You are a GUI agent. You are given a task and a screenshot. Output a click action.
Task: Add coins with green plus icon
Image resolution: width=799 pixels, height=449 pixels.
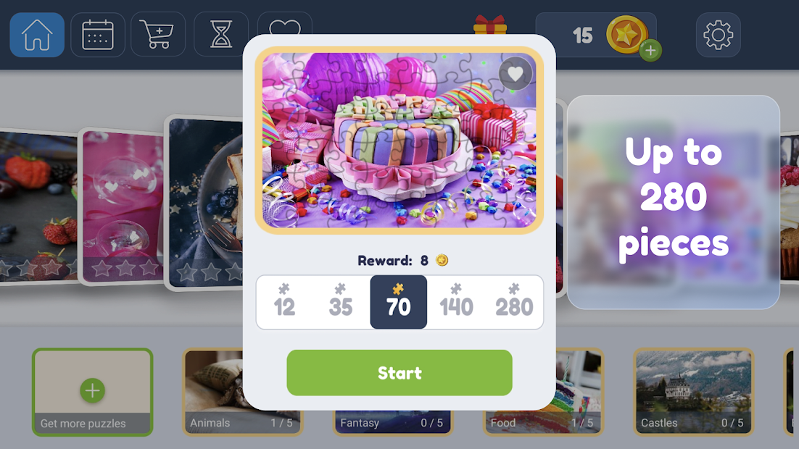[650, 51]
